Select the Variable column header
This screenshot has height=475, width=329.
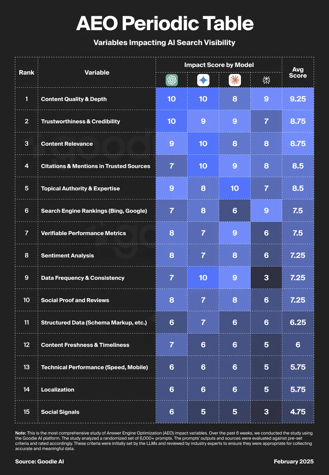97,72
